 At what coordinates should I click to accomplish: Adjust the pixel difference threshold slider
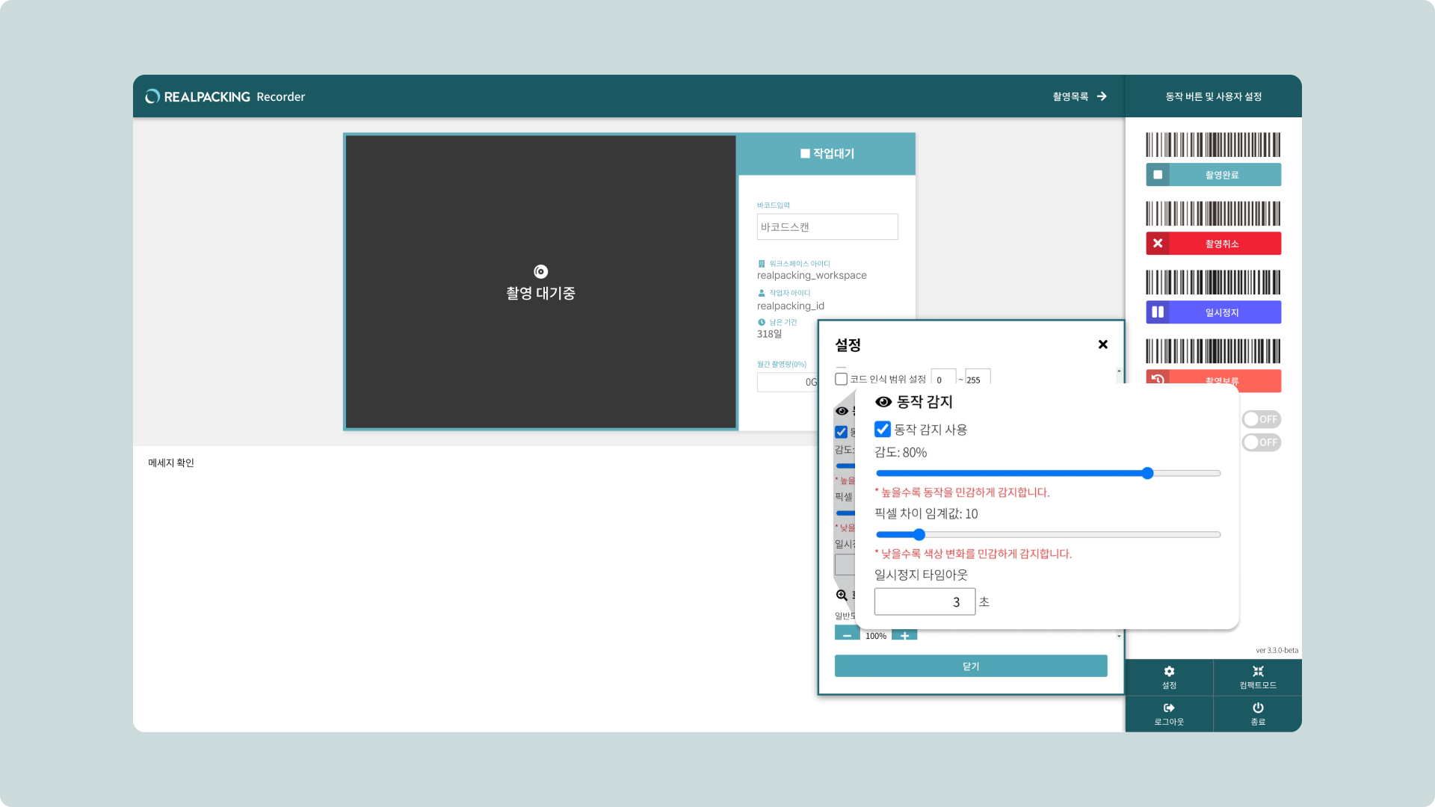(x=919, y=534)
